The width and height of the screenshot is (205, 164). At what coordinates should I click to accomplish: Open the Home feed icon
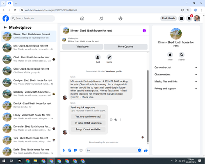coord(82,18)
